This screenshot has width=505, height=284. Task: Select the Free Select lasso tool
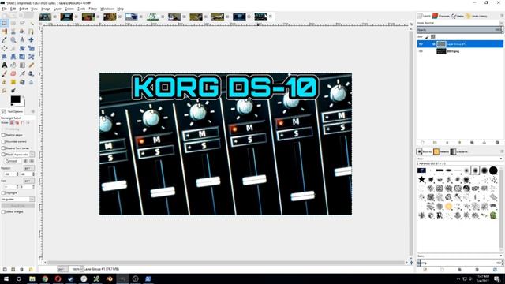(22, 23)
